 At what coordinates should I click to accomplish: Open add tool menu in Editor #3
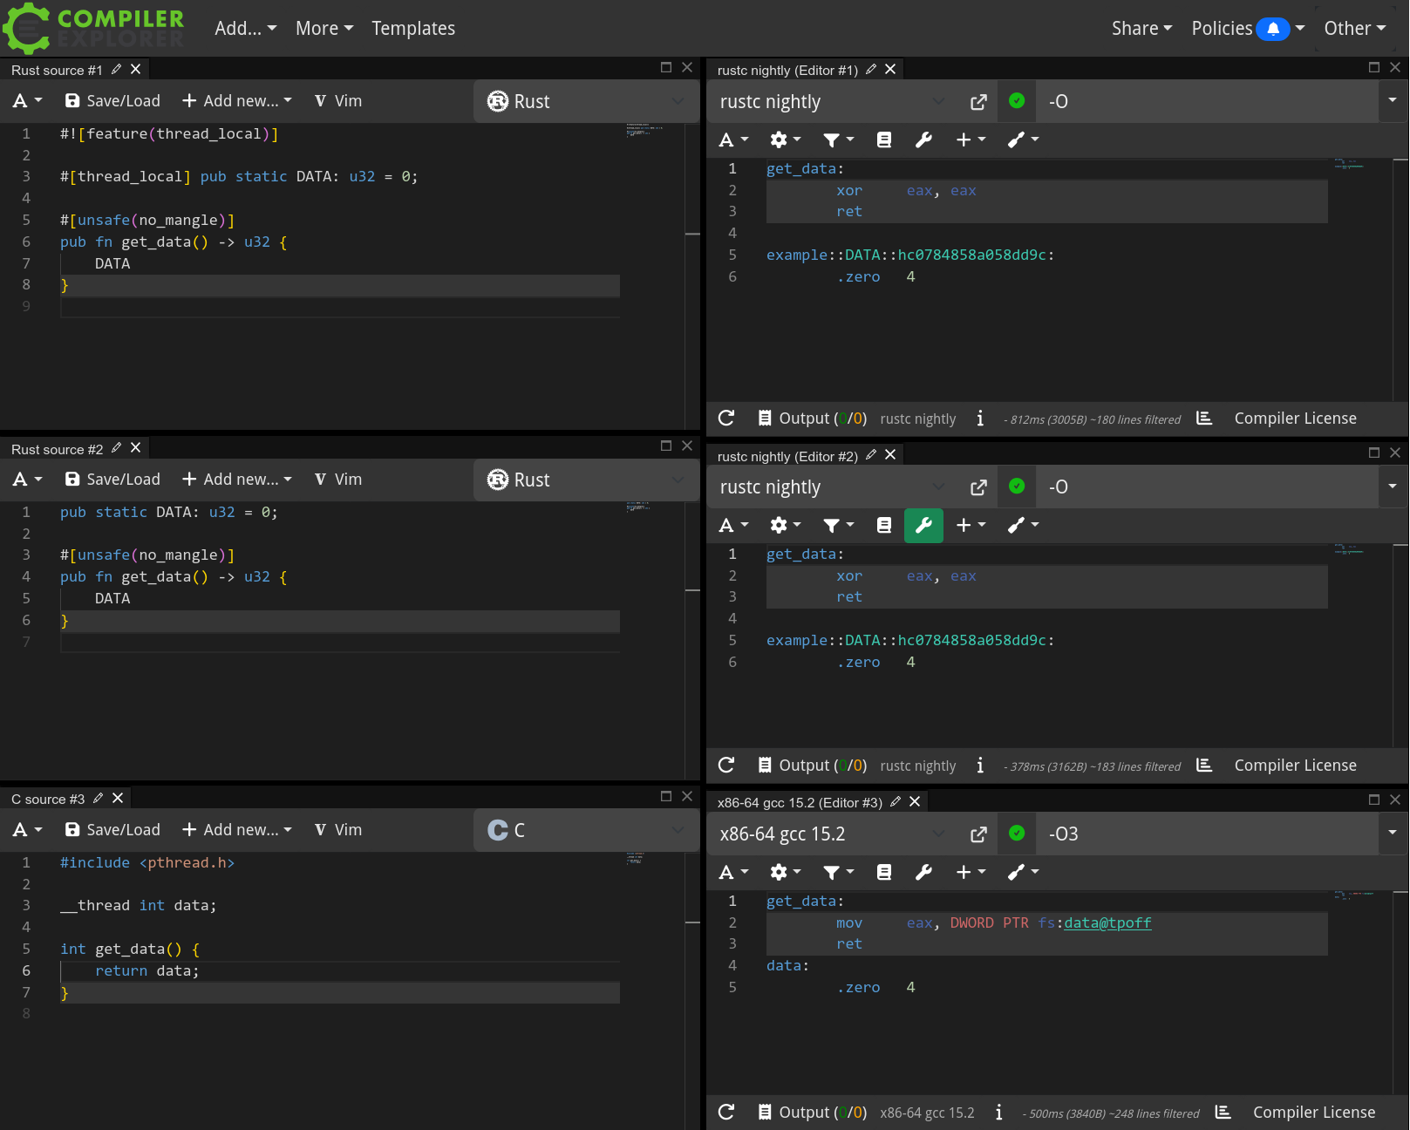[x=1023, y=872]
